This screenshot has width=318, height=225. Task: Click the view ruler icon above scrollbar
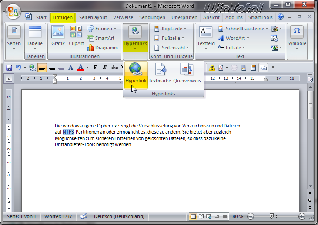click(310, 79)
